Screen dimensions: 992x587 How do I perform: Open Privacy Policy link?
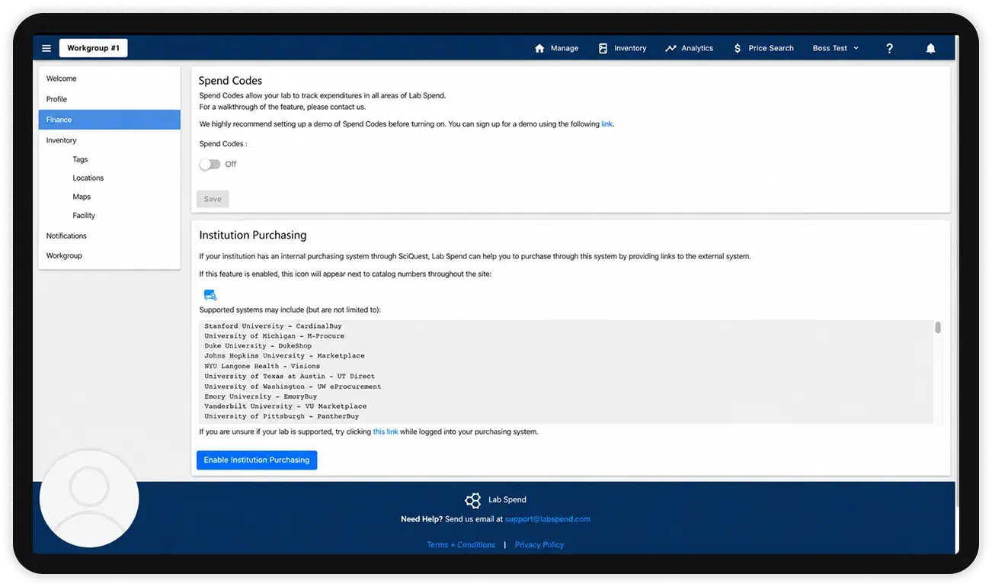tap(539, 545)
